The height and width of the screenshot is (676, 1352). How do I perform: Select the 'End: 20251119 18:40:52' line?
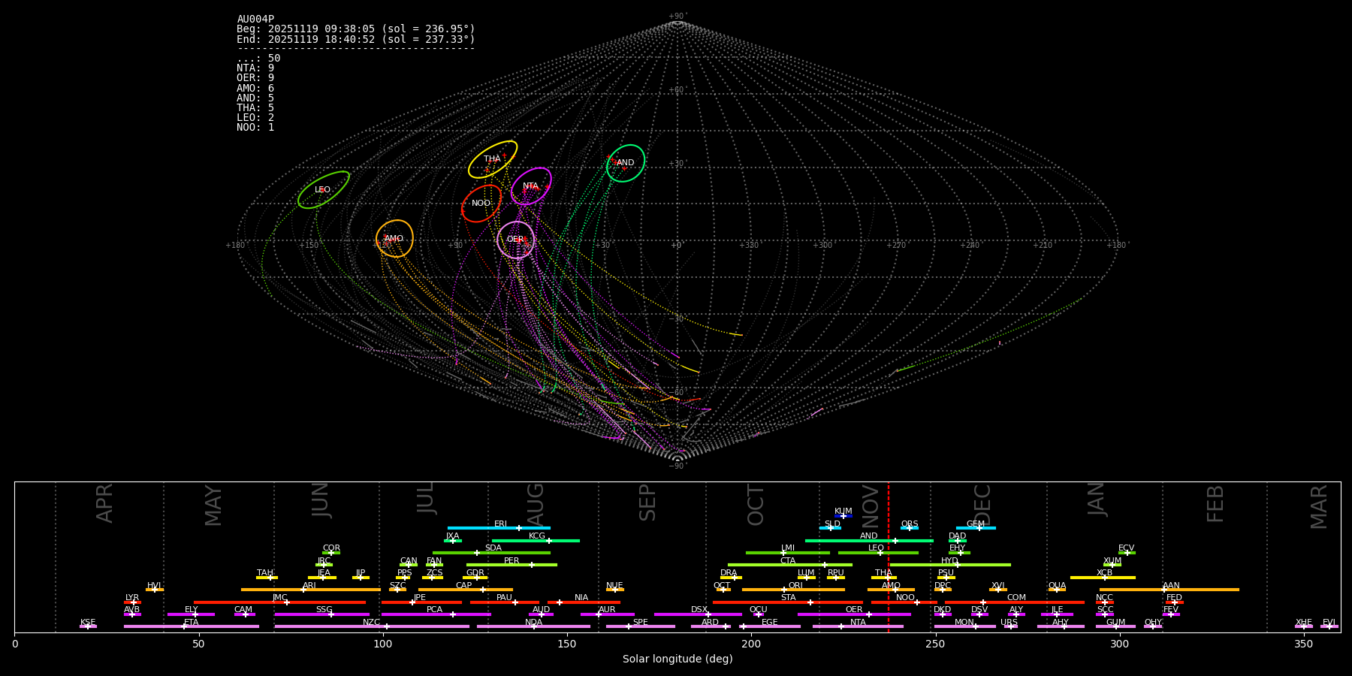coord(356,39)
